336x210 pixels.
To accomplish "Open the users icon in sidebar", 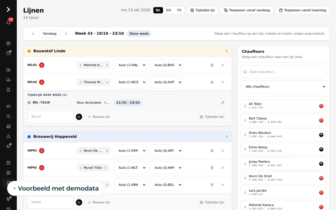I will (8, 116).
